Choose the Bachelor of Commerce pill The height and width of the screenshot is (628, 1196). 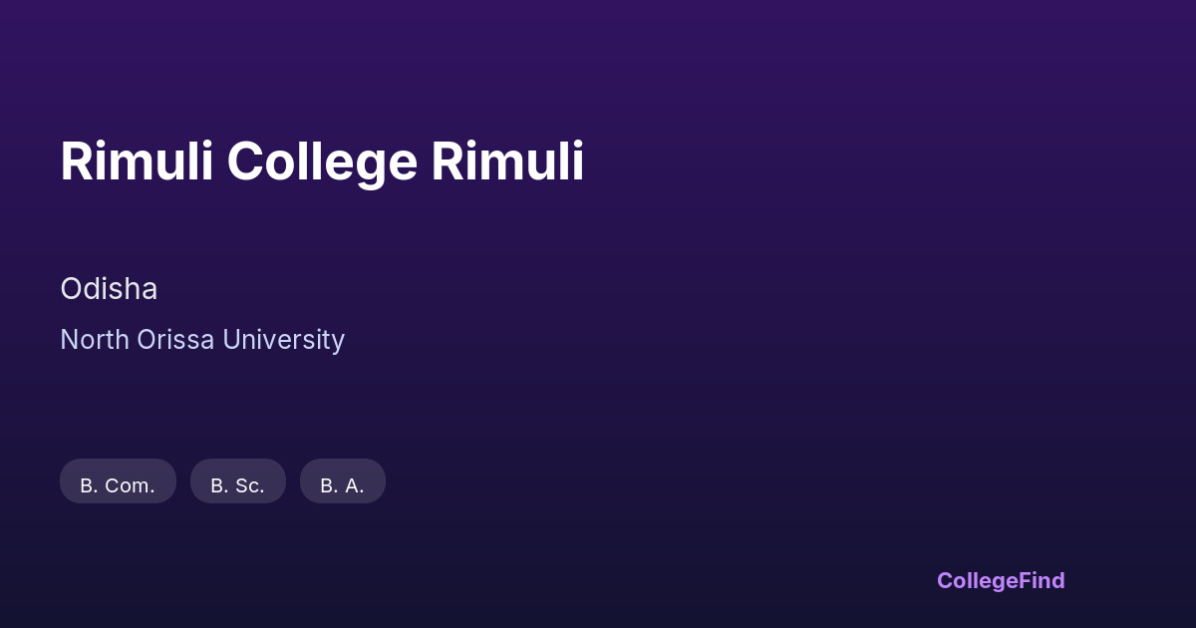(x=118, y=484)
